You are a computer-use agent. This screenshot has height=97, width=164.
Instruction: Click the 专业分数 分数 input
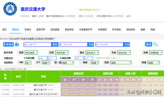(x=43, y=58)
